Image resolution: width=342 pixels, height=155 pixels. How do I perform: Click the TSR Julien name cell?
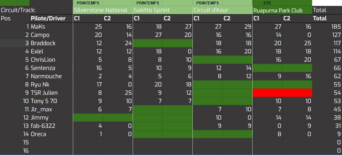coord(44,93)
